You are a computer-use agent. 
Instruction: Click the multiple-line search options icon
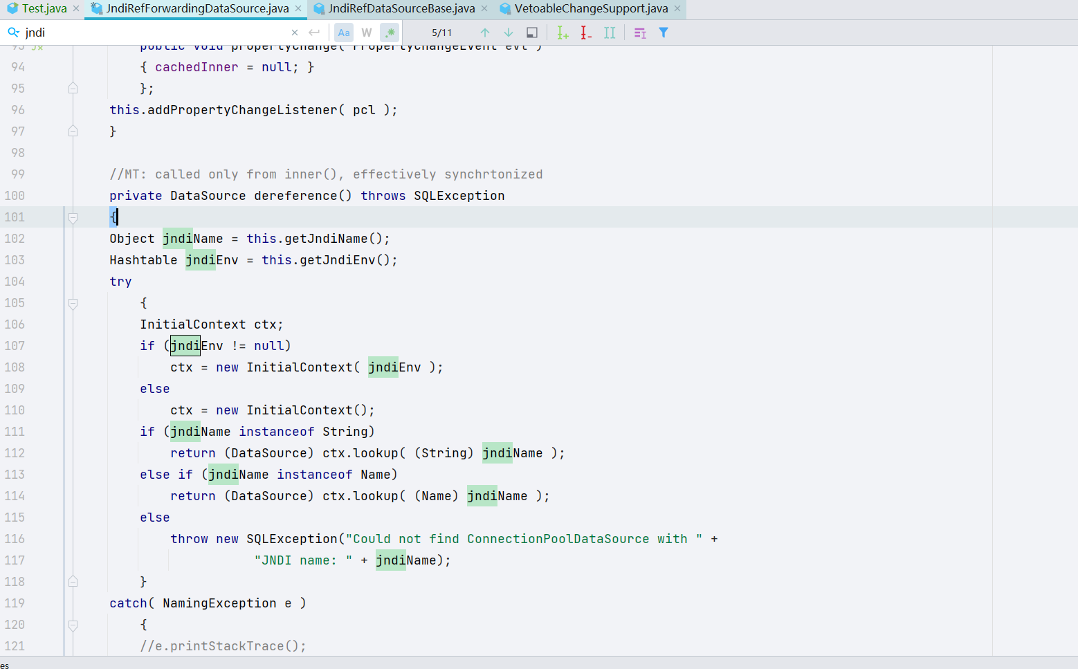coord(640,33)
